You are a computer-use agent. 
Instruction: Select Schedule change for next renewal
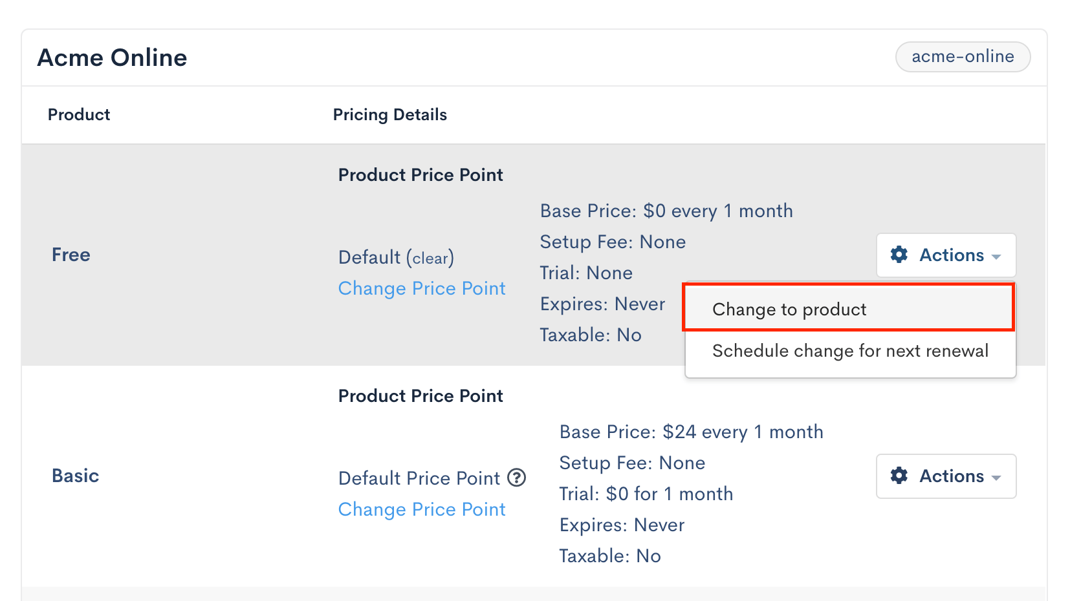pos(850,351)
